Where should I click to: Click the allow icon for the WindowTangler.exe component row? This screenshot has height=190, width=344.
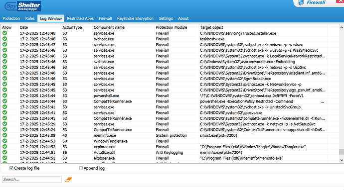coord(4,141)
